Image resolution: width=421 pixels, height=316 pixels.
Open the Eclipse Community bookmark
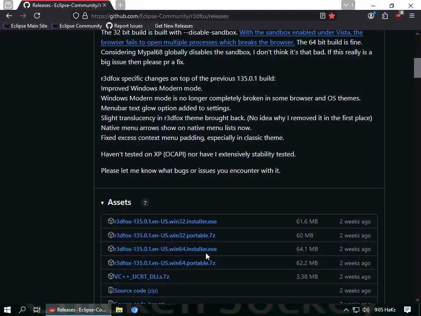pos(77,26)
